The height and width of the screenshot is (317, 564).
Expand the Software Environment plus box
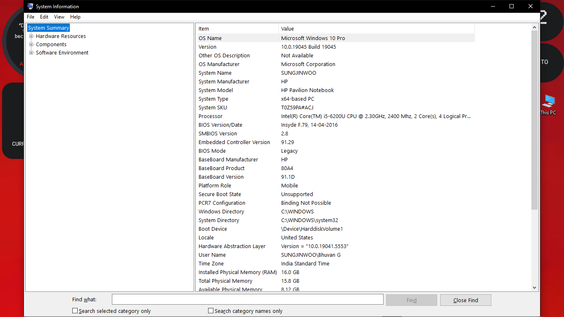31,53
